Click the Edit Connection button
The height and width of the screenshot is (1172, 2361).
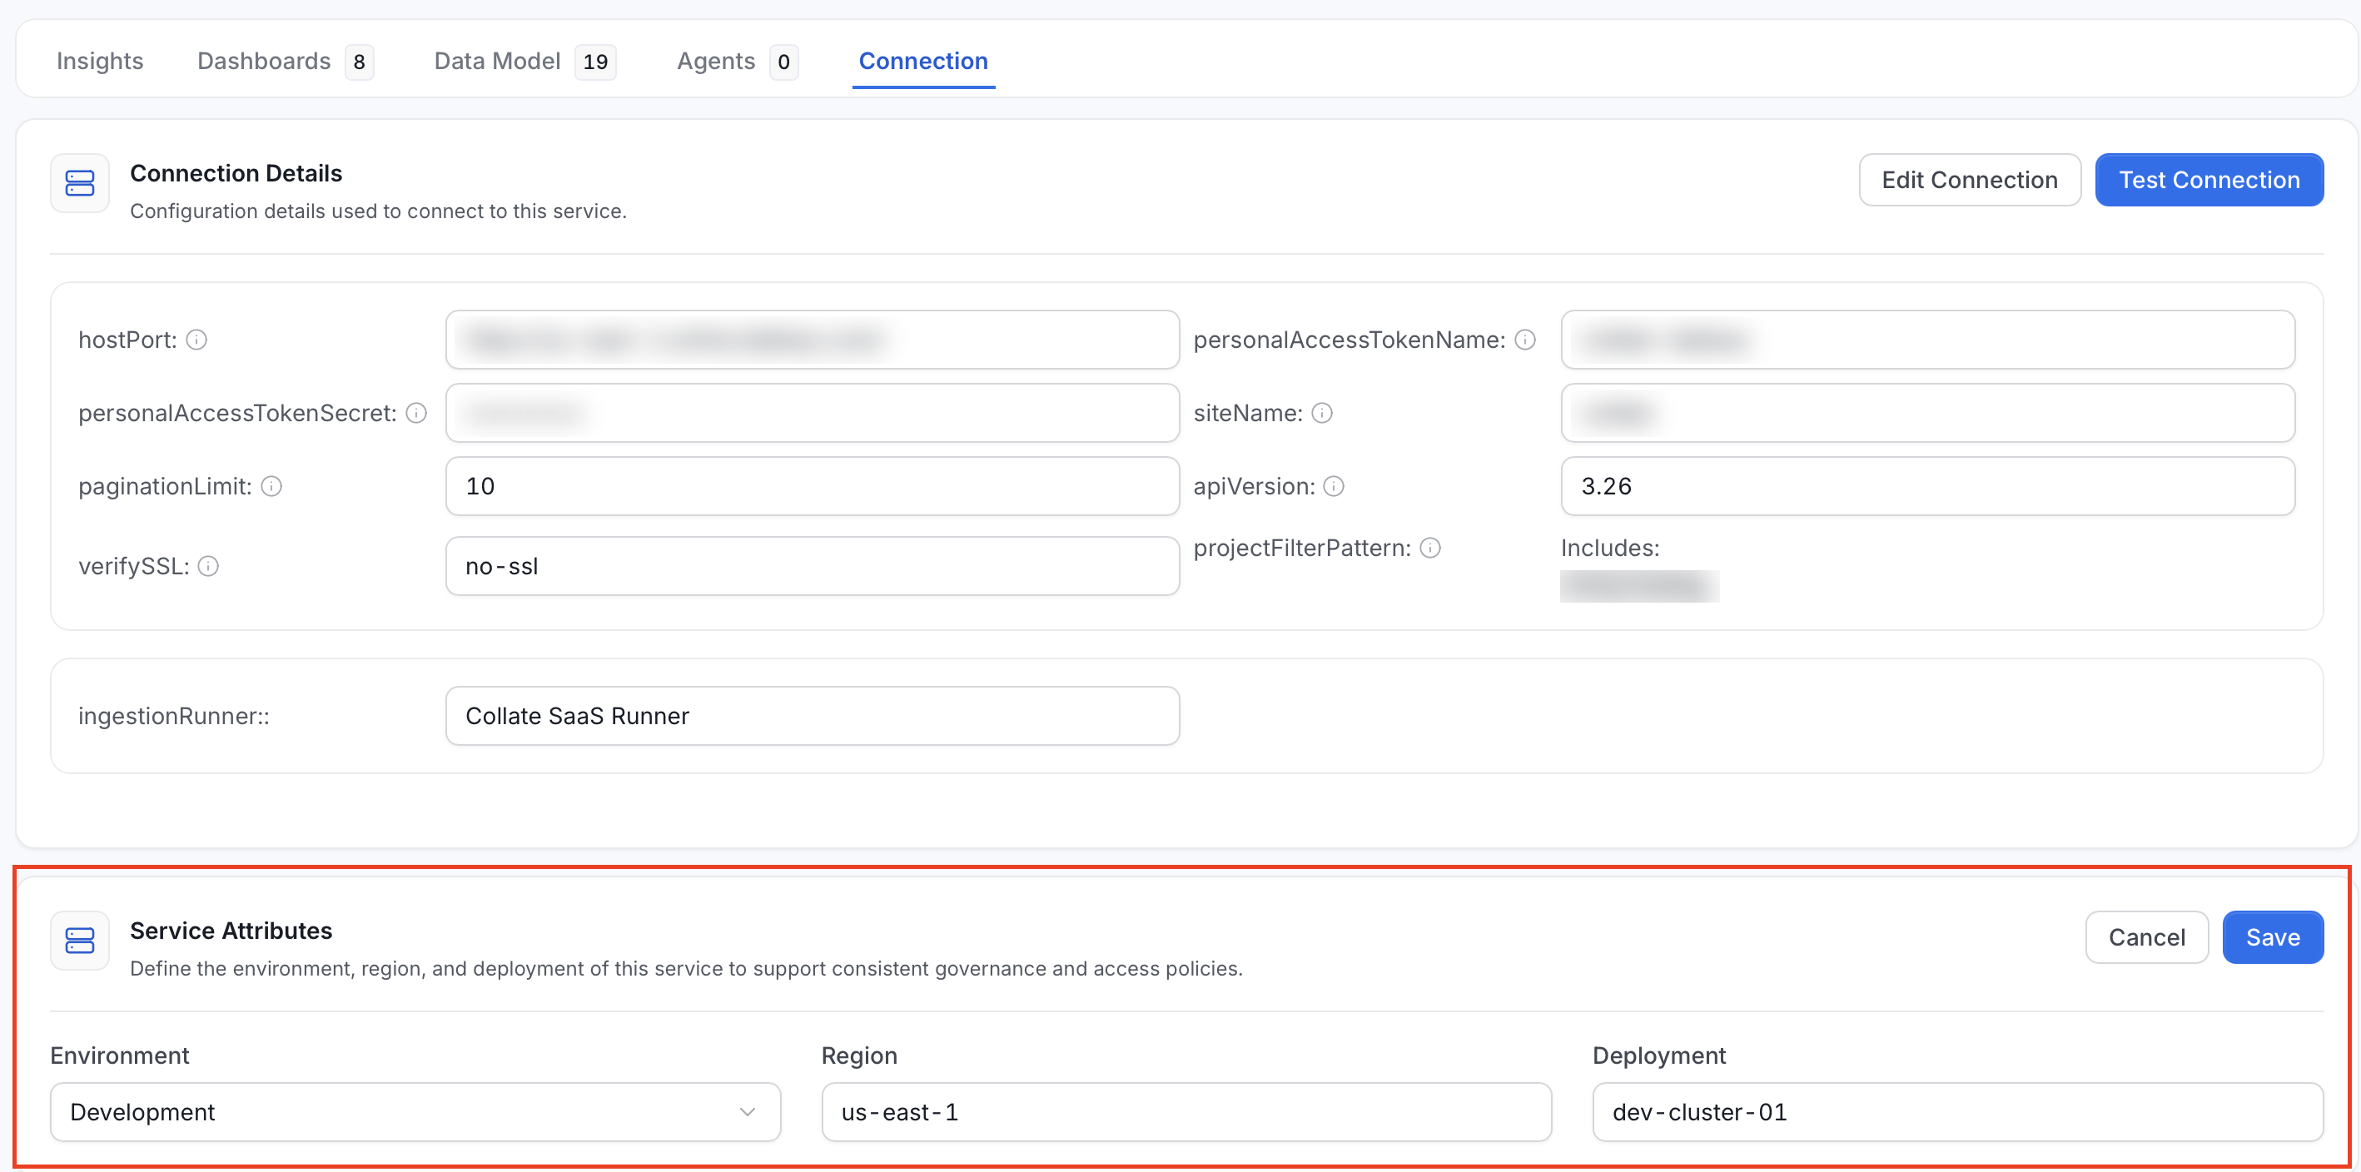coord(1970,180)
